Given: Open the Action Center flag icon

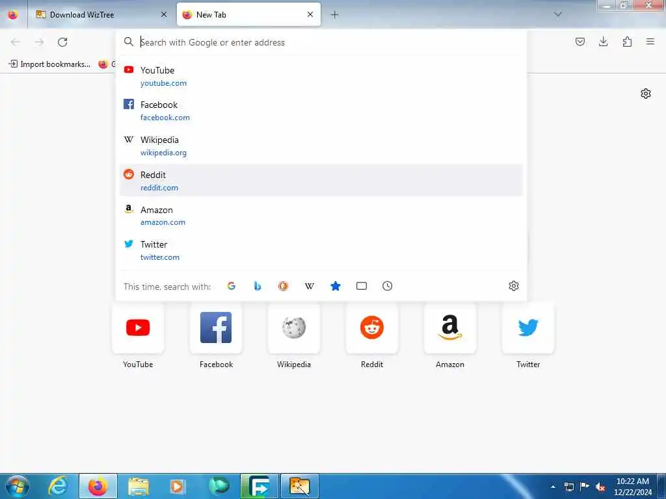Looking at the screenshot, I should pyautogui.click(x=585, y=487).
